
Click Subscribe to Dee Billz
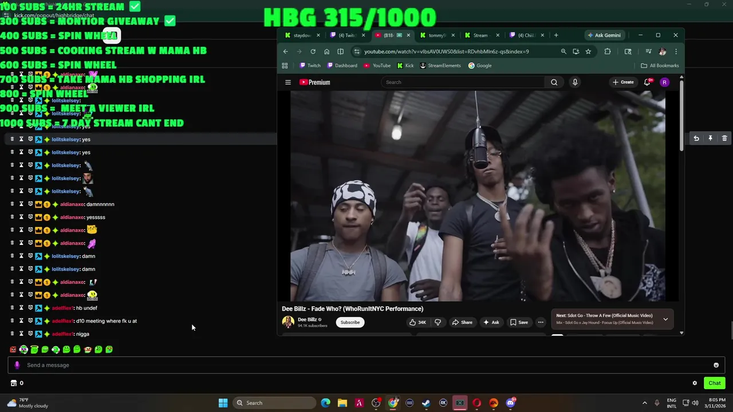[x=350, y=322]
